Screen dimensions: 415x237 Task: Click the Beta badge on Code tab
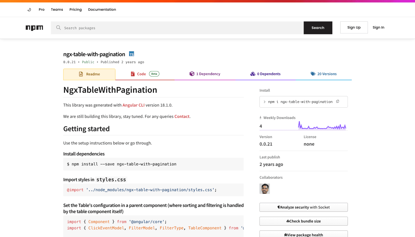[x=154, y=74]
